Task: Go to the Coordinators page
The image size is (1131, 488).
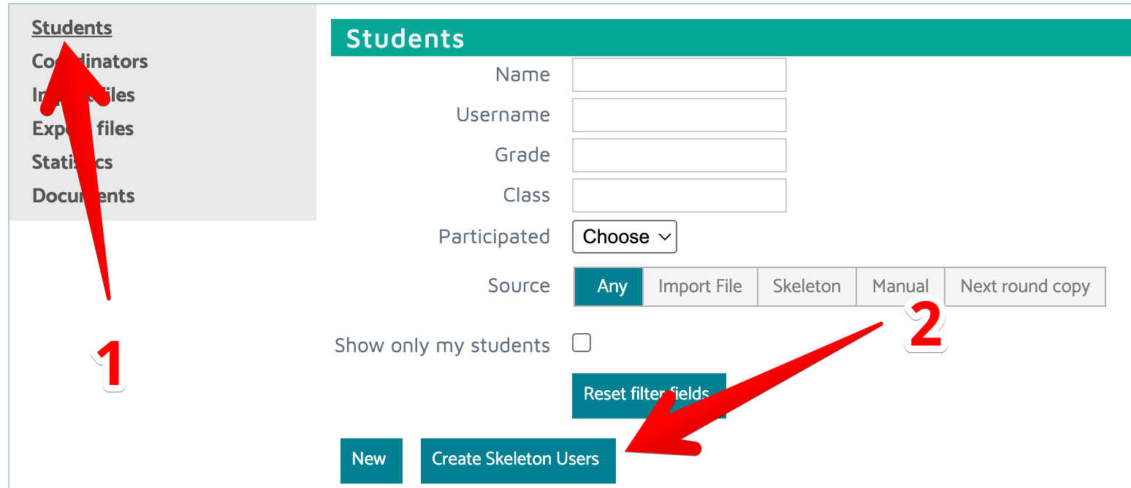Action: pyautogui.click(x=90, y=61)
